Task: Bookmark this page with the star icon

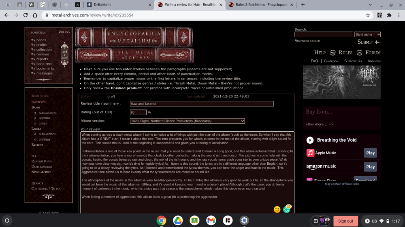Action: [368, 15]
